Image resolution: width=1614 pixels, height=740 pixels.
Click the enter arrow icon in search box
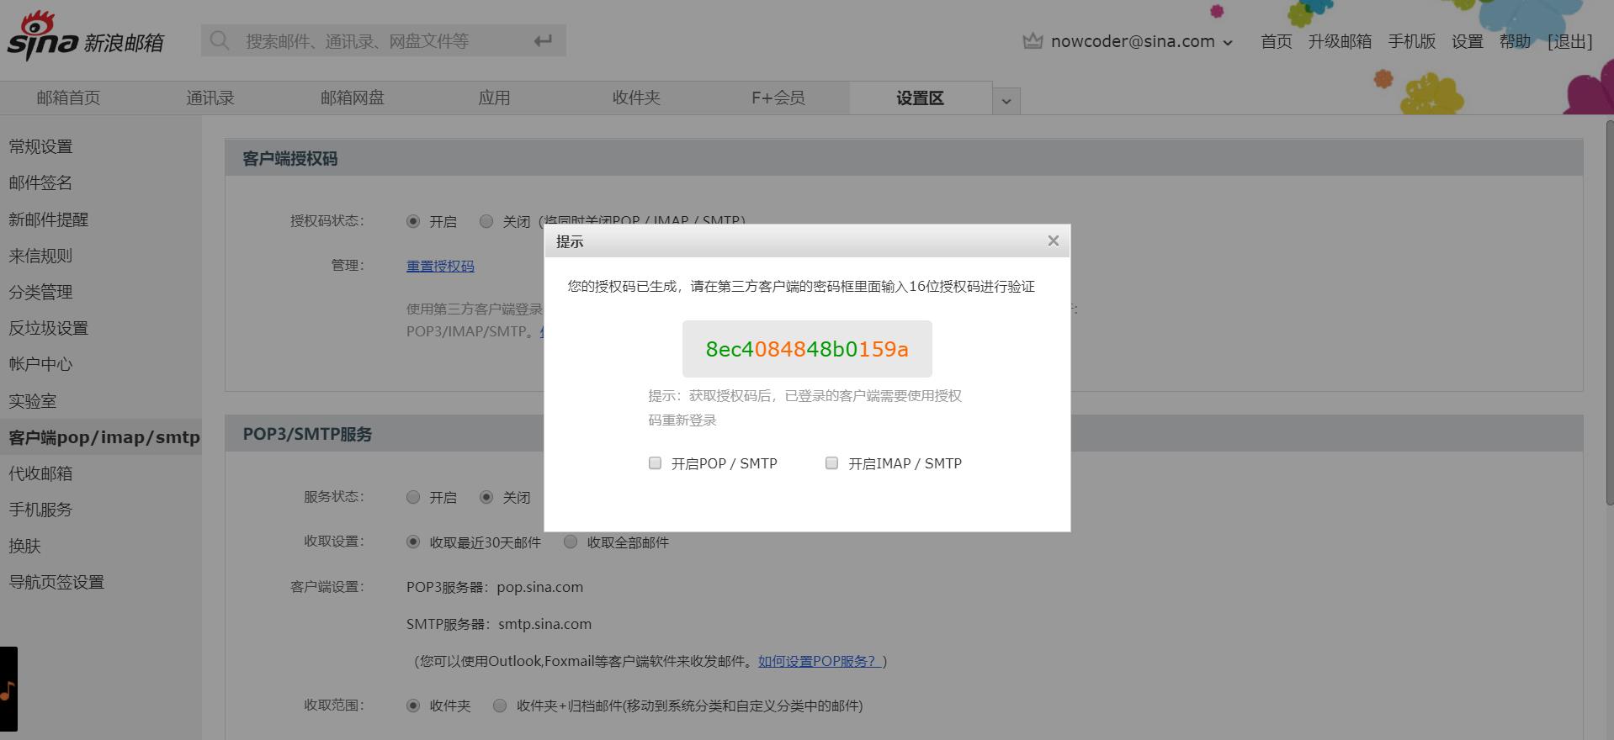click(x=543, y=40)
